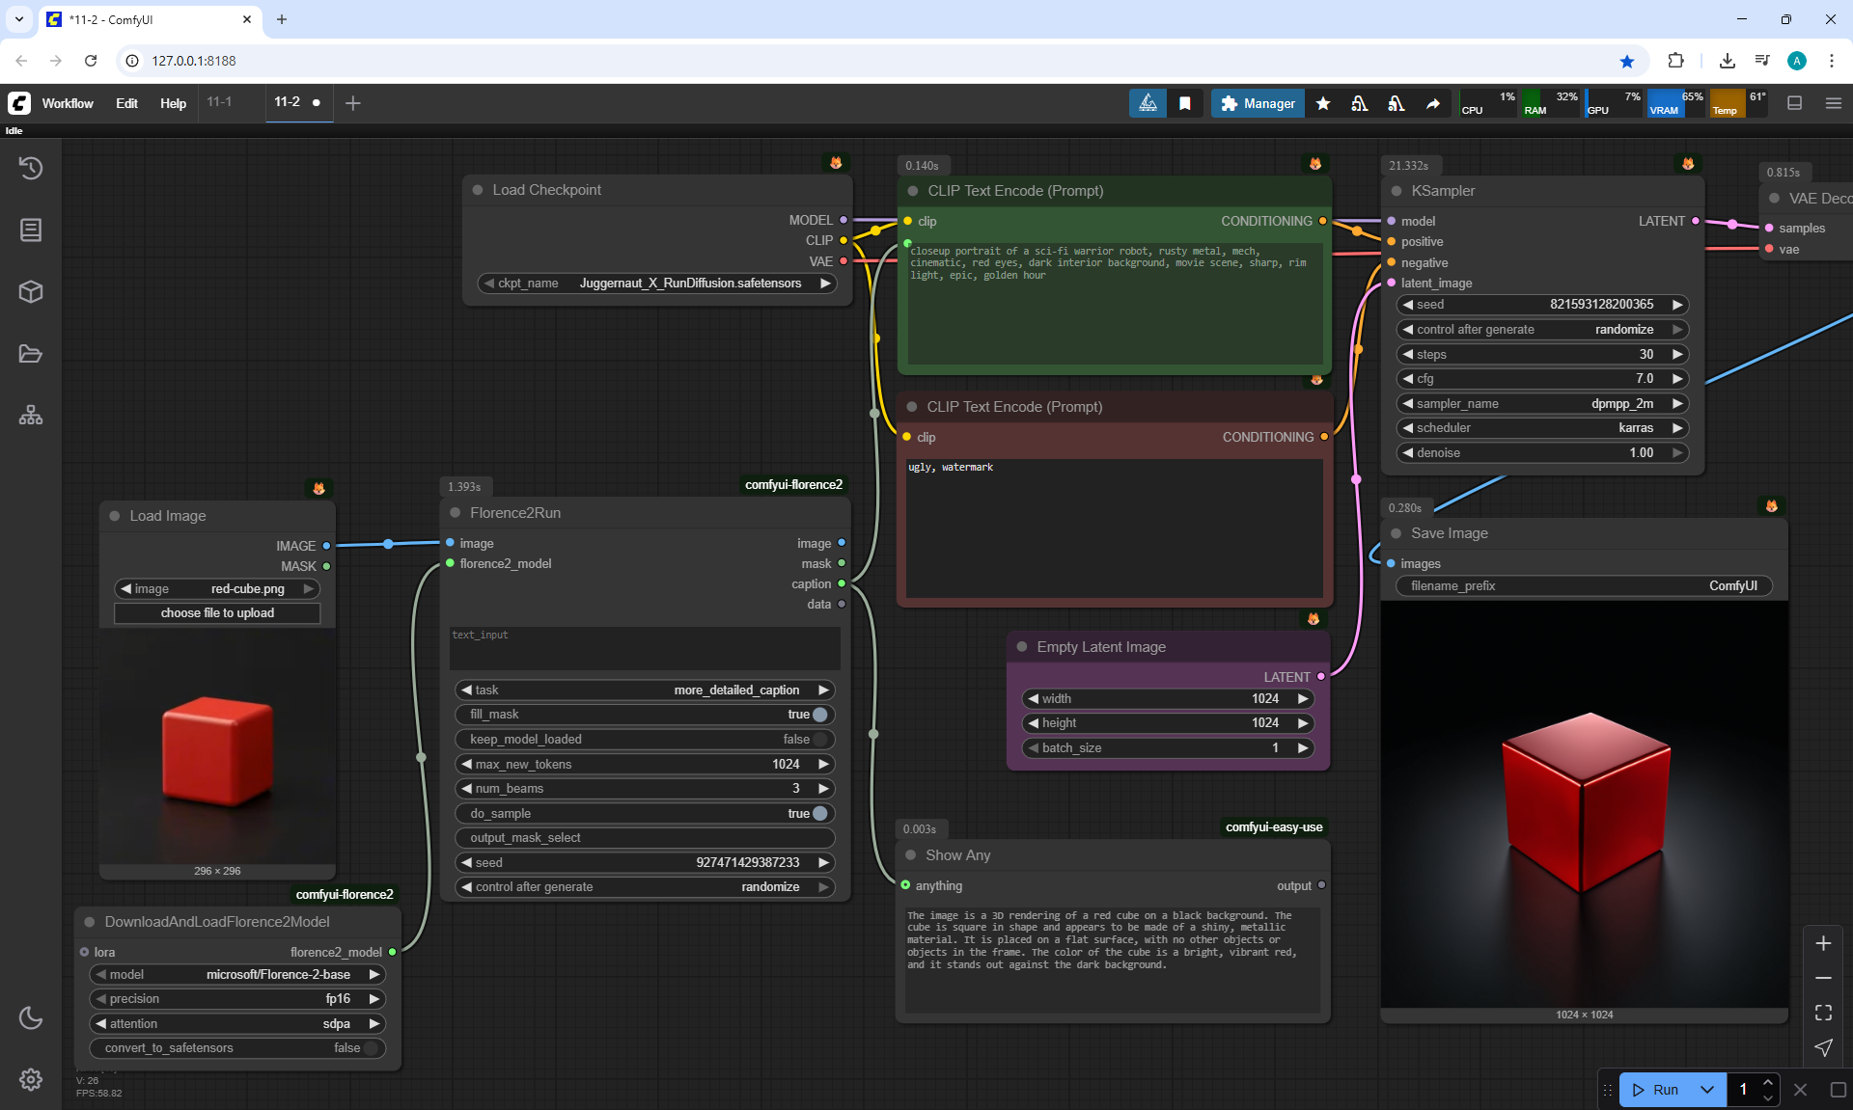This screenshot has width=1853, height=1110.
Task: Toggle dark theme moon icon
Action: (x=31, y=1017)
